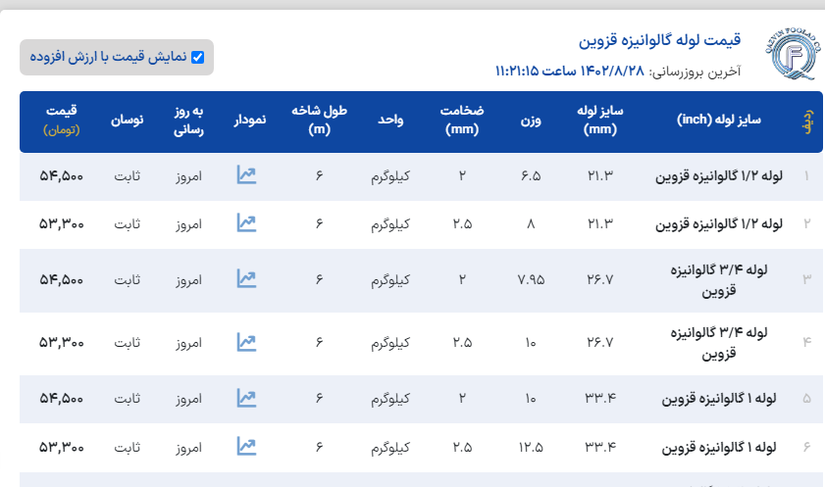
Task: Open row 3 لوله 3/4 گالوانیزه قزوین link
Action: [x=726, y=279]
